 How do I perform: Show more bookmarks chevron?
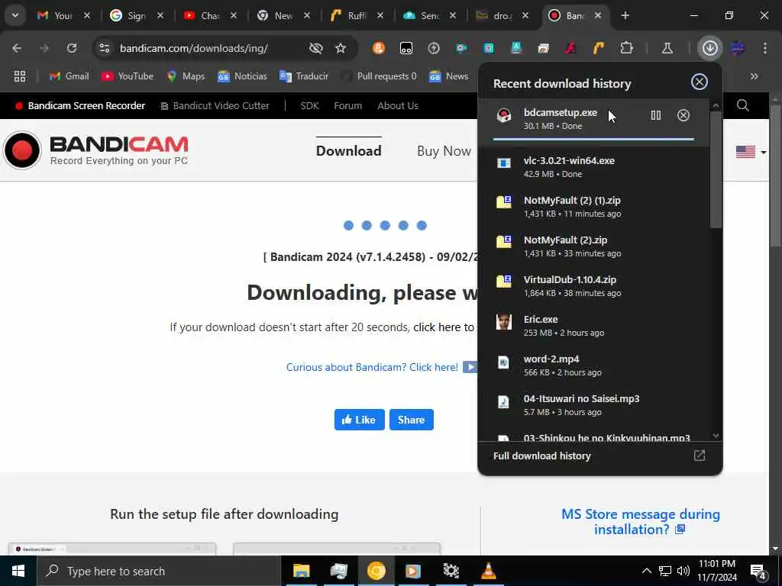click(x=754, y=76)
